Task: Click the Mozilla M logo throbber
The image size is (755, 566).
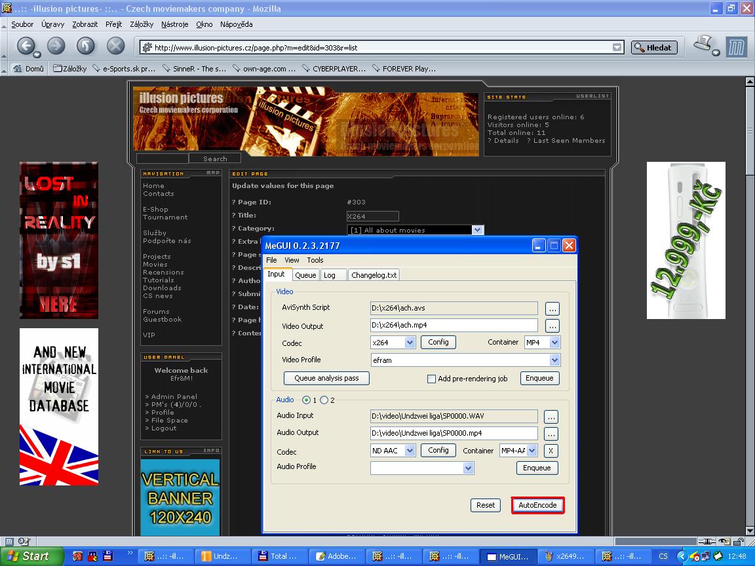Action: pos(736,47)
